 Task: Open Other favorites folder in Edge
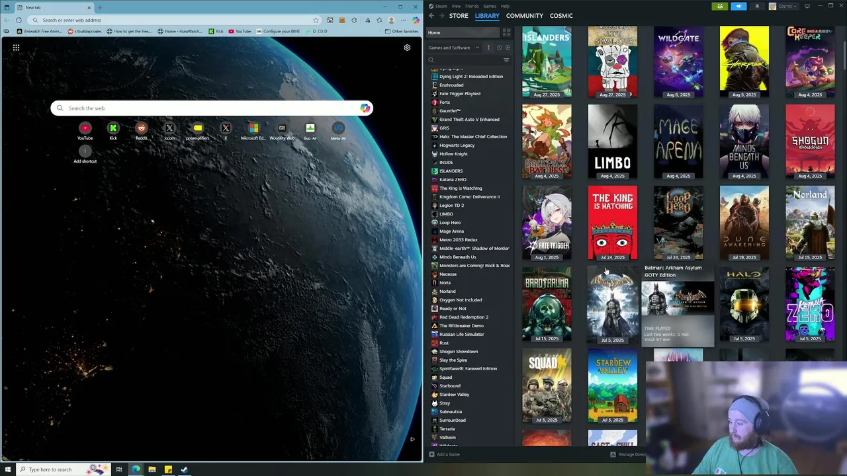402,31
